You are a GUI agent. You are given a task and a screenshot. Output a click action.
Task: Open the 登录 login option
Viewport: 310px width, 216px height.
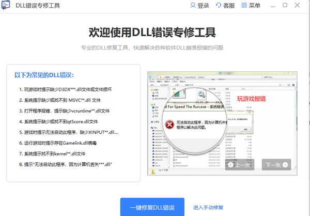click(x=199, y=5)
